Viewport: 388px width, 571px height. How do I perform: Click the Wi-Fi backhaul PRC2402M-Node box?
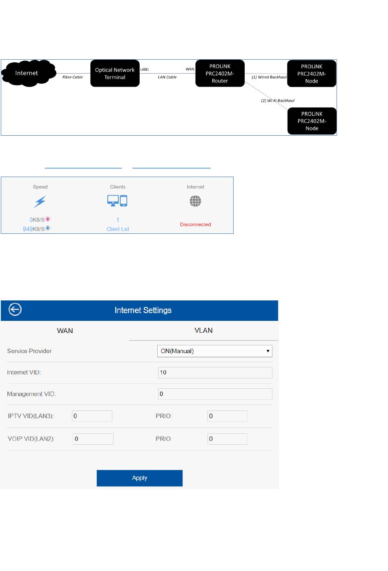click(312, 121)
